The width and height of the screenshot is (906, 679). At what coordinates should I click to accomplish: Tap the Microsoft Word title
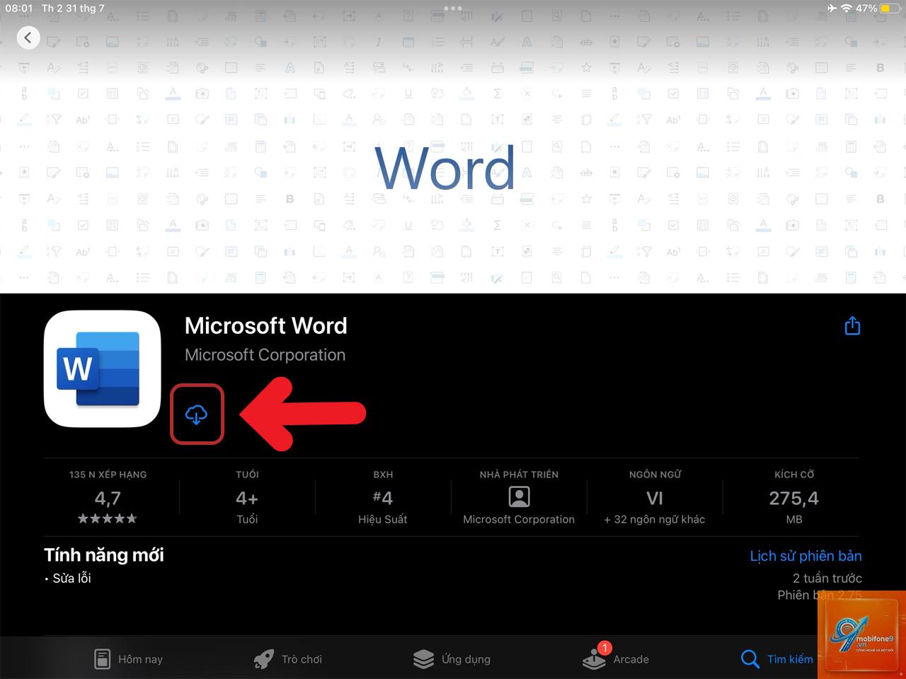coord(265,325)
